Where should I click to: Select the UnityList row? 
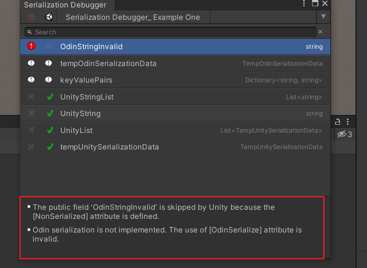(x=175, y=130)
